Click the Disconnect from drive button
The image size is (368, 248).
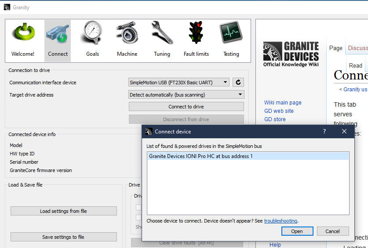[186, 119]
